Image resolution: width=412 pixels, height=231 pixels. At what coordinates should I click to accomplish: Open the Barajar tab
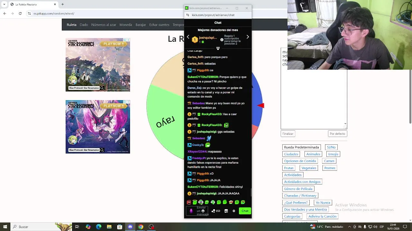pos(141,25)
